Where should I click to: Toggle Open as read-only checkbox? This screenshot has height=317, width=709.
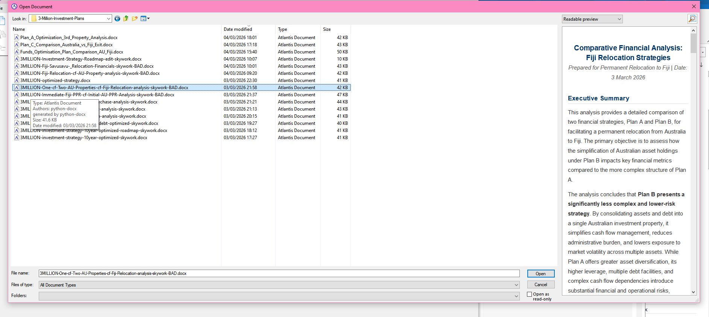point(530,294)
